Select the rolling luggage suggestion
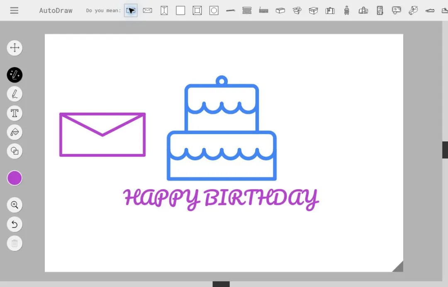 tap(346, 10)
